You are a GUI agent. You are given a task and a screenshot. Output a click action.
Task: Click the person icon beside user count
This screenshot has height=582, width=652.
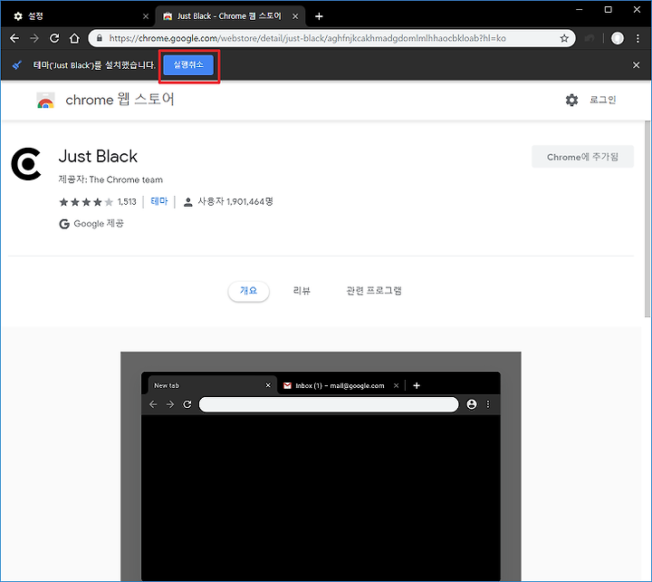(x=188, y=202)
